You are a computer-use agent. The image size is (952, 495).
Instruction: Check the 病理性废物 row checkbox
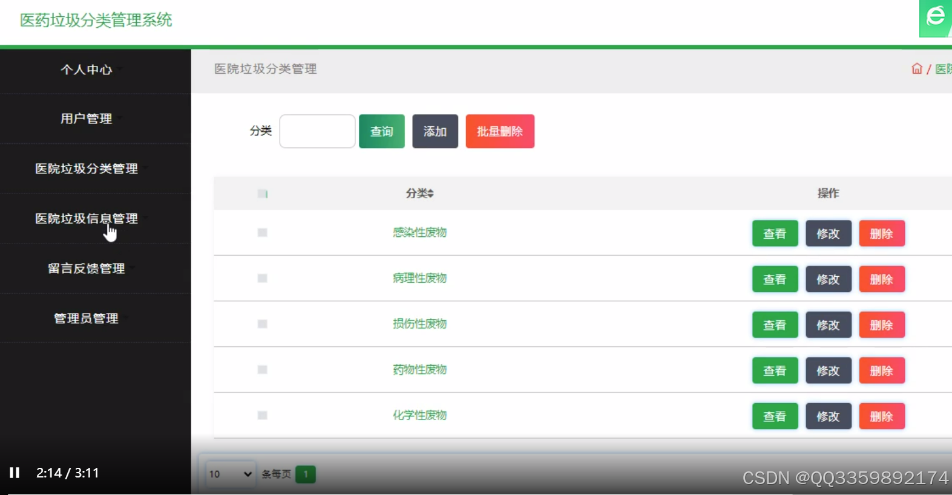pos(262,278)
